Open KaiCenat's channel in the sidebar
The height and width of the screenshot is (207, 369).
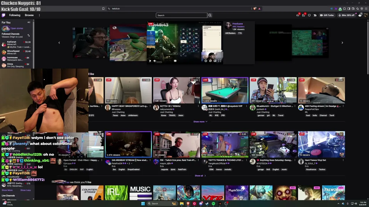pos(16,44)
